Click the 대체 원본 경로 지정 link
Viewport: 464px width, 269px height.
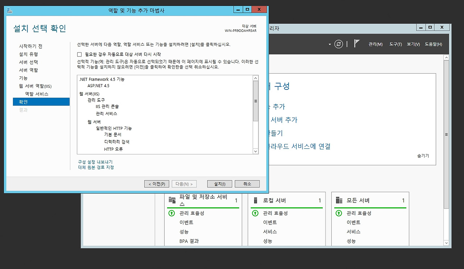click(x=96, y=167)
